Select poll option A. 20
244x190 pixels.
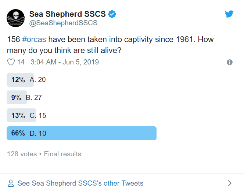pos(37,79)
